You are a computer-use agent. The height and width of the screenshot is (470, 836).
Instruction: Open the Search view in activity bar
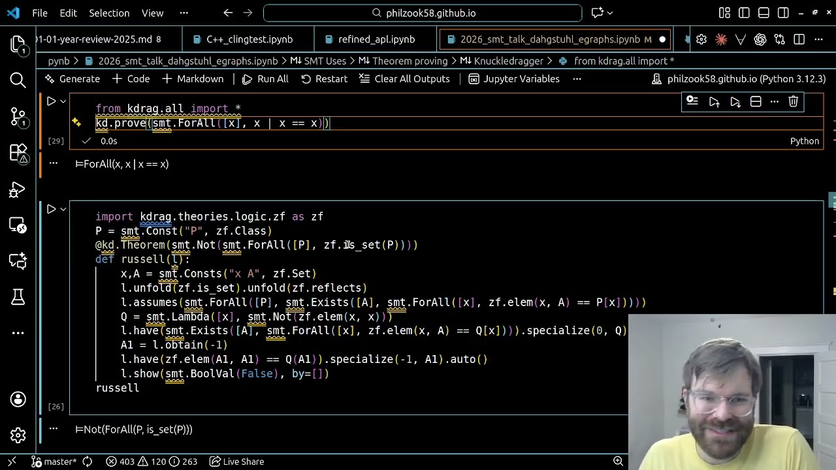pos(18,80)
